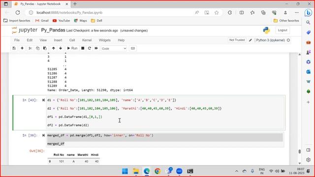315x177 pixels.
Task: Open the YouTube bookmark
Action: [x=61, y=21]
